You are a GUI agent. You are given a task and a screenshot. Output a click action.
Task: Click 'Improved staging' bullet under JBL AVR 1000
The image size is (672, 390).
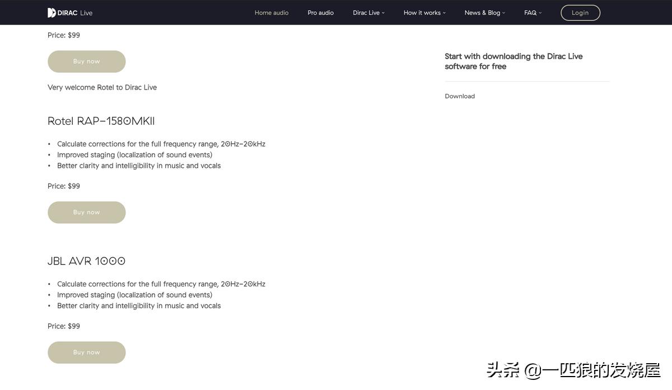click(x=134, y=295)
